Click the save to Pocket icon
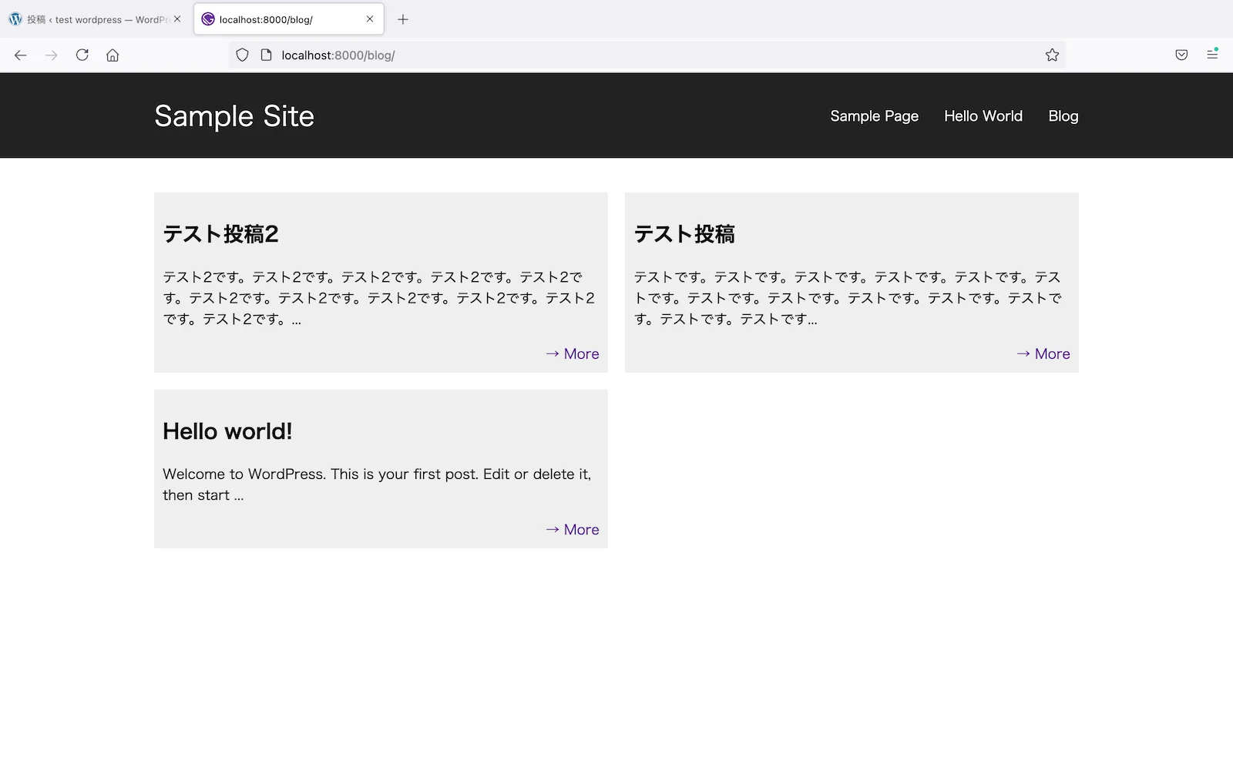 coord(1181,55)
